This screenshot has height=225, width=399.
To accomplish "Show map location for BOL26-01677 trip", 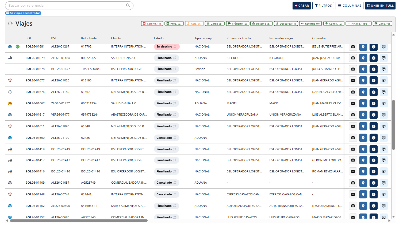I will pyautogui.click(x=363, y=80).
